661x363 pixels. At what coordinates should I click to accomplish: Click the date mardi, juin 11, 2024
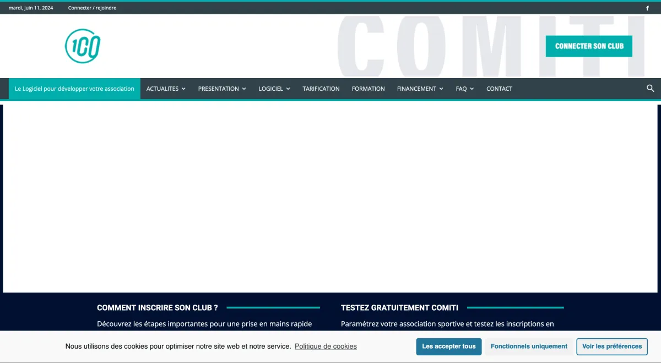tap(31, 8)
